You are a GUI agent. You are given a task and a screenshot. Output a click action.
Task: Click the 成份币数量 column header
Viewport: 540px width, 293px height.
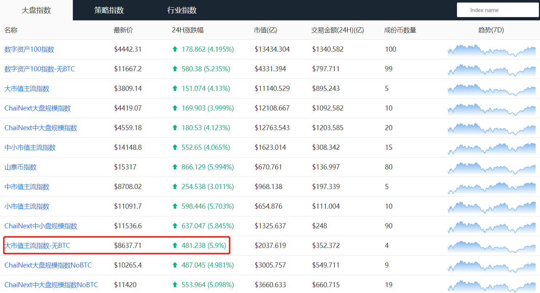[400, 30]
